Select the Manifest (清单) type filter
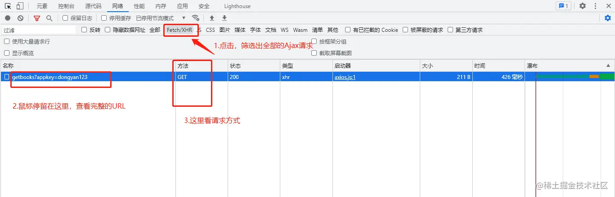The image size is (615, 197). [x=317, y=30]
